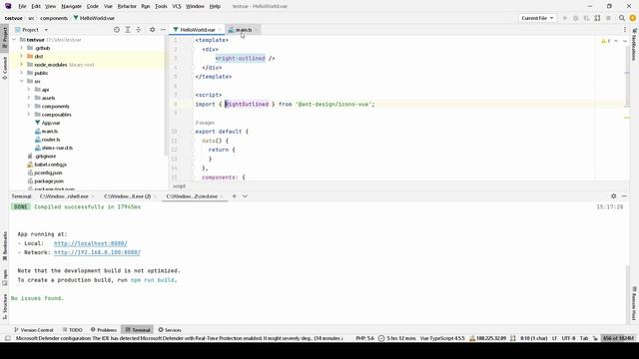Image resolution: width=639 pixels, height=359 pixels.
Task: Click the Debug button in toolbar
Action: pyautogui.click(x=575, y=18)
